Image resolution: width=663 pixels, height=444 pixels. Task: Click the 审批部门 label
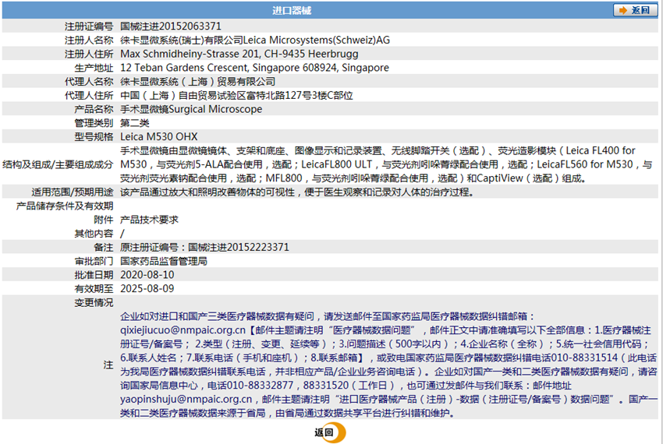(94, 261)
